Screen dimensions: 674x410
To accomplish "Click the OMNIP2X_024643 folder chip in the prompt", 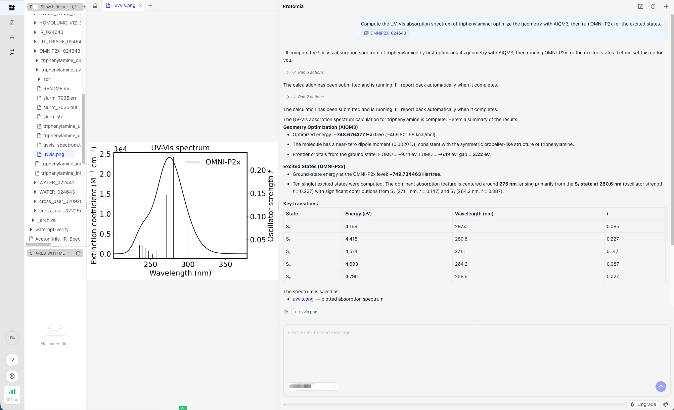I will point(385,33).
